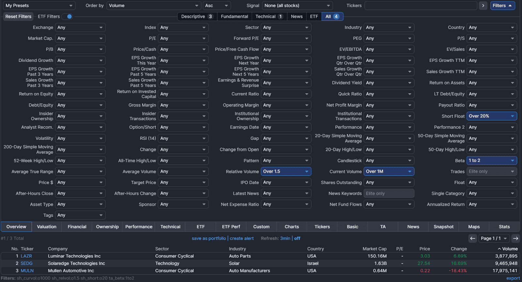Open MULN ticker link
The width and height of the screenshot is (522, 282).
tap(27, 271)
